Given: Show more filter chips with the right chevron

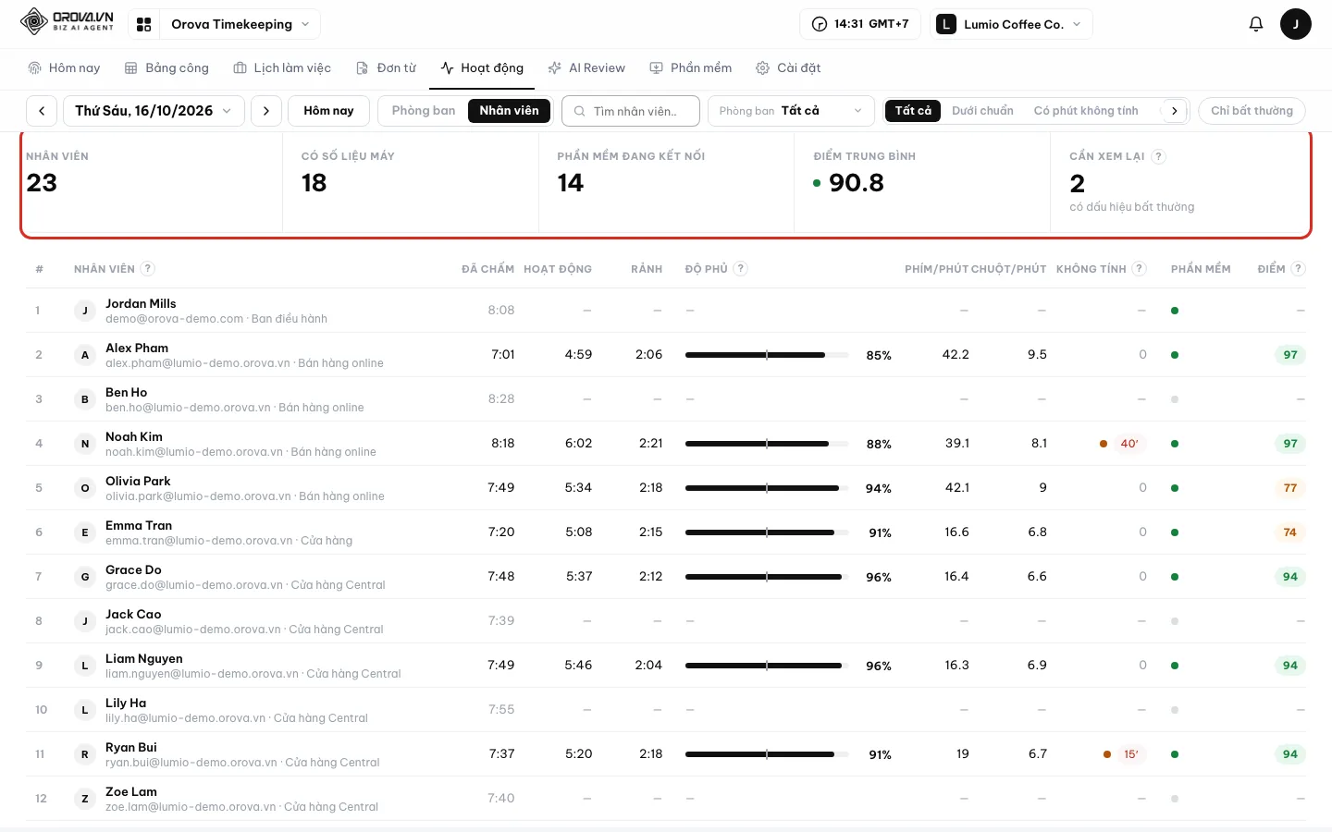Looking at the screenshot, I should (1175, 111).
